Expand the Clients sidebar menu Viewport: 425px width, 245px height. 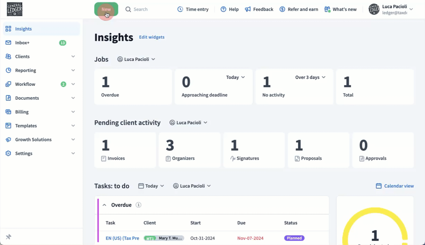pyautogui.click(x=73, y=56)
